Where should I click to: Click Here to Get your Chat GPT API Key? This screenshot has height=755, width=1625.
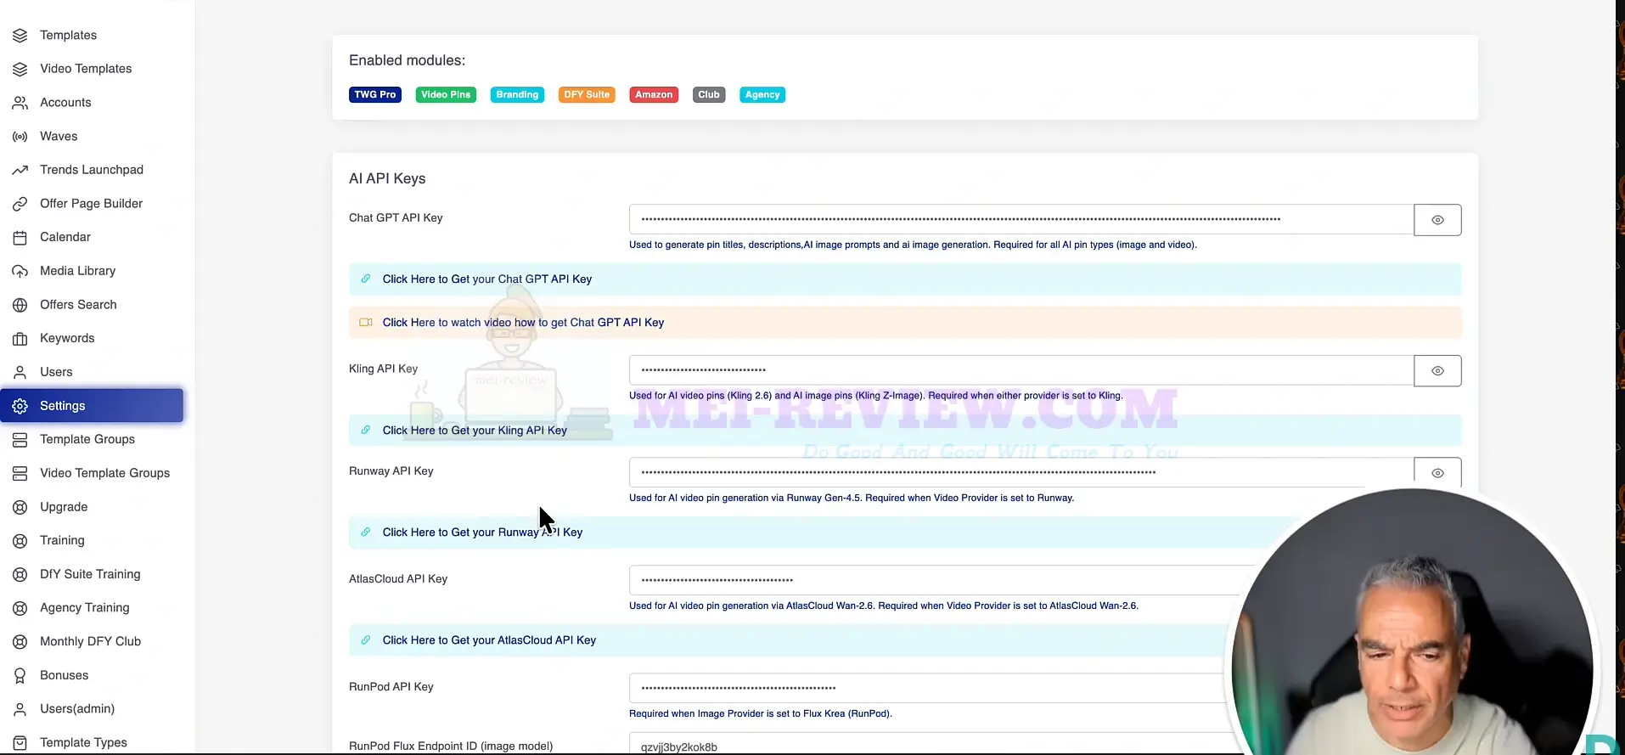coord(487,279)
